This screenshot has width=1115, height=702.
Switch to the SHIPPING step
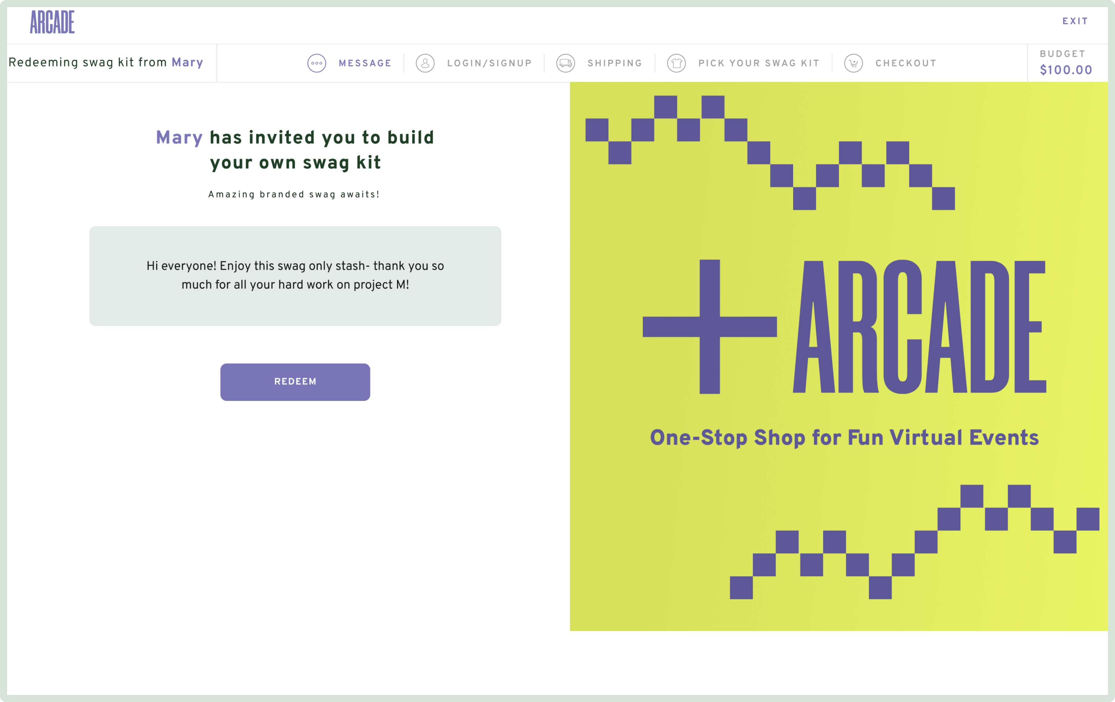tap(615, 63)
